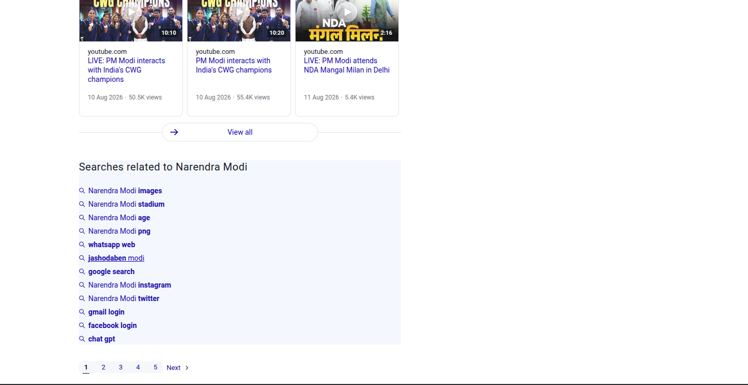Screen dimensions: 748x385
Task: Select the jashodaben modi related search
Action: coord(116,258)
